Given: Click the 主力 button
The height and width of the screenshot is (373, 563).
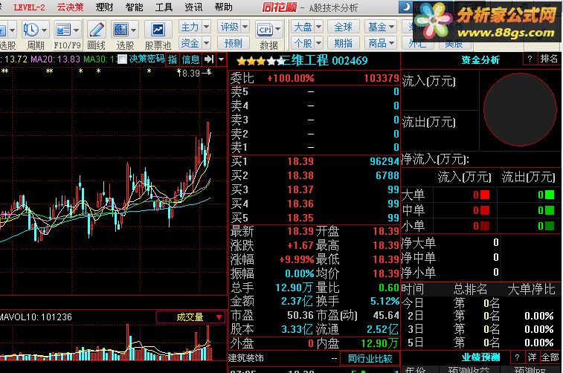Looking at the screenshot, I should (x=190, y=27).
